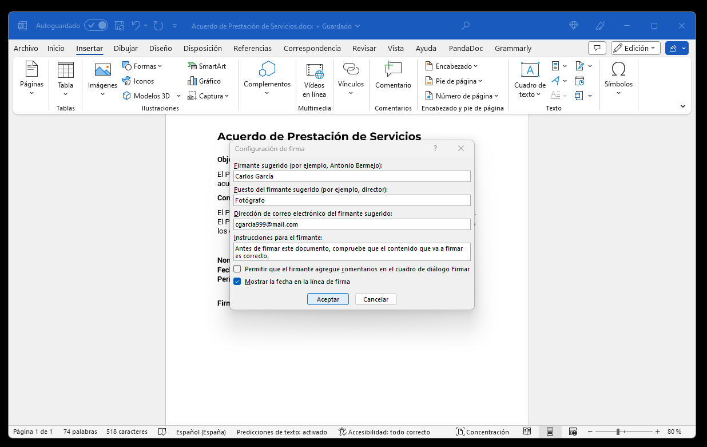Click the 80 % zoom level
The width and height of the screenshot is (707, 447).
[674, 432]
